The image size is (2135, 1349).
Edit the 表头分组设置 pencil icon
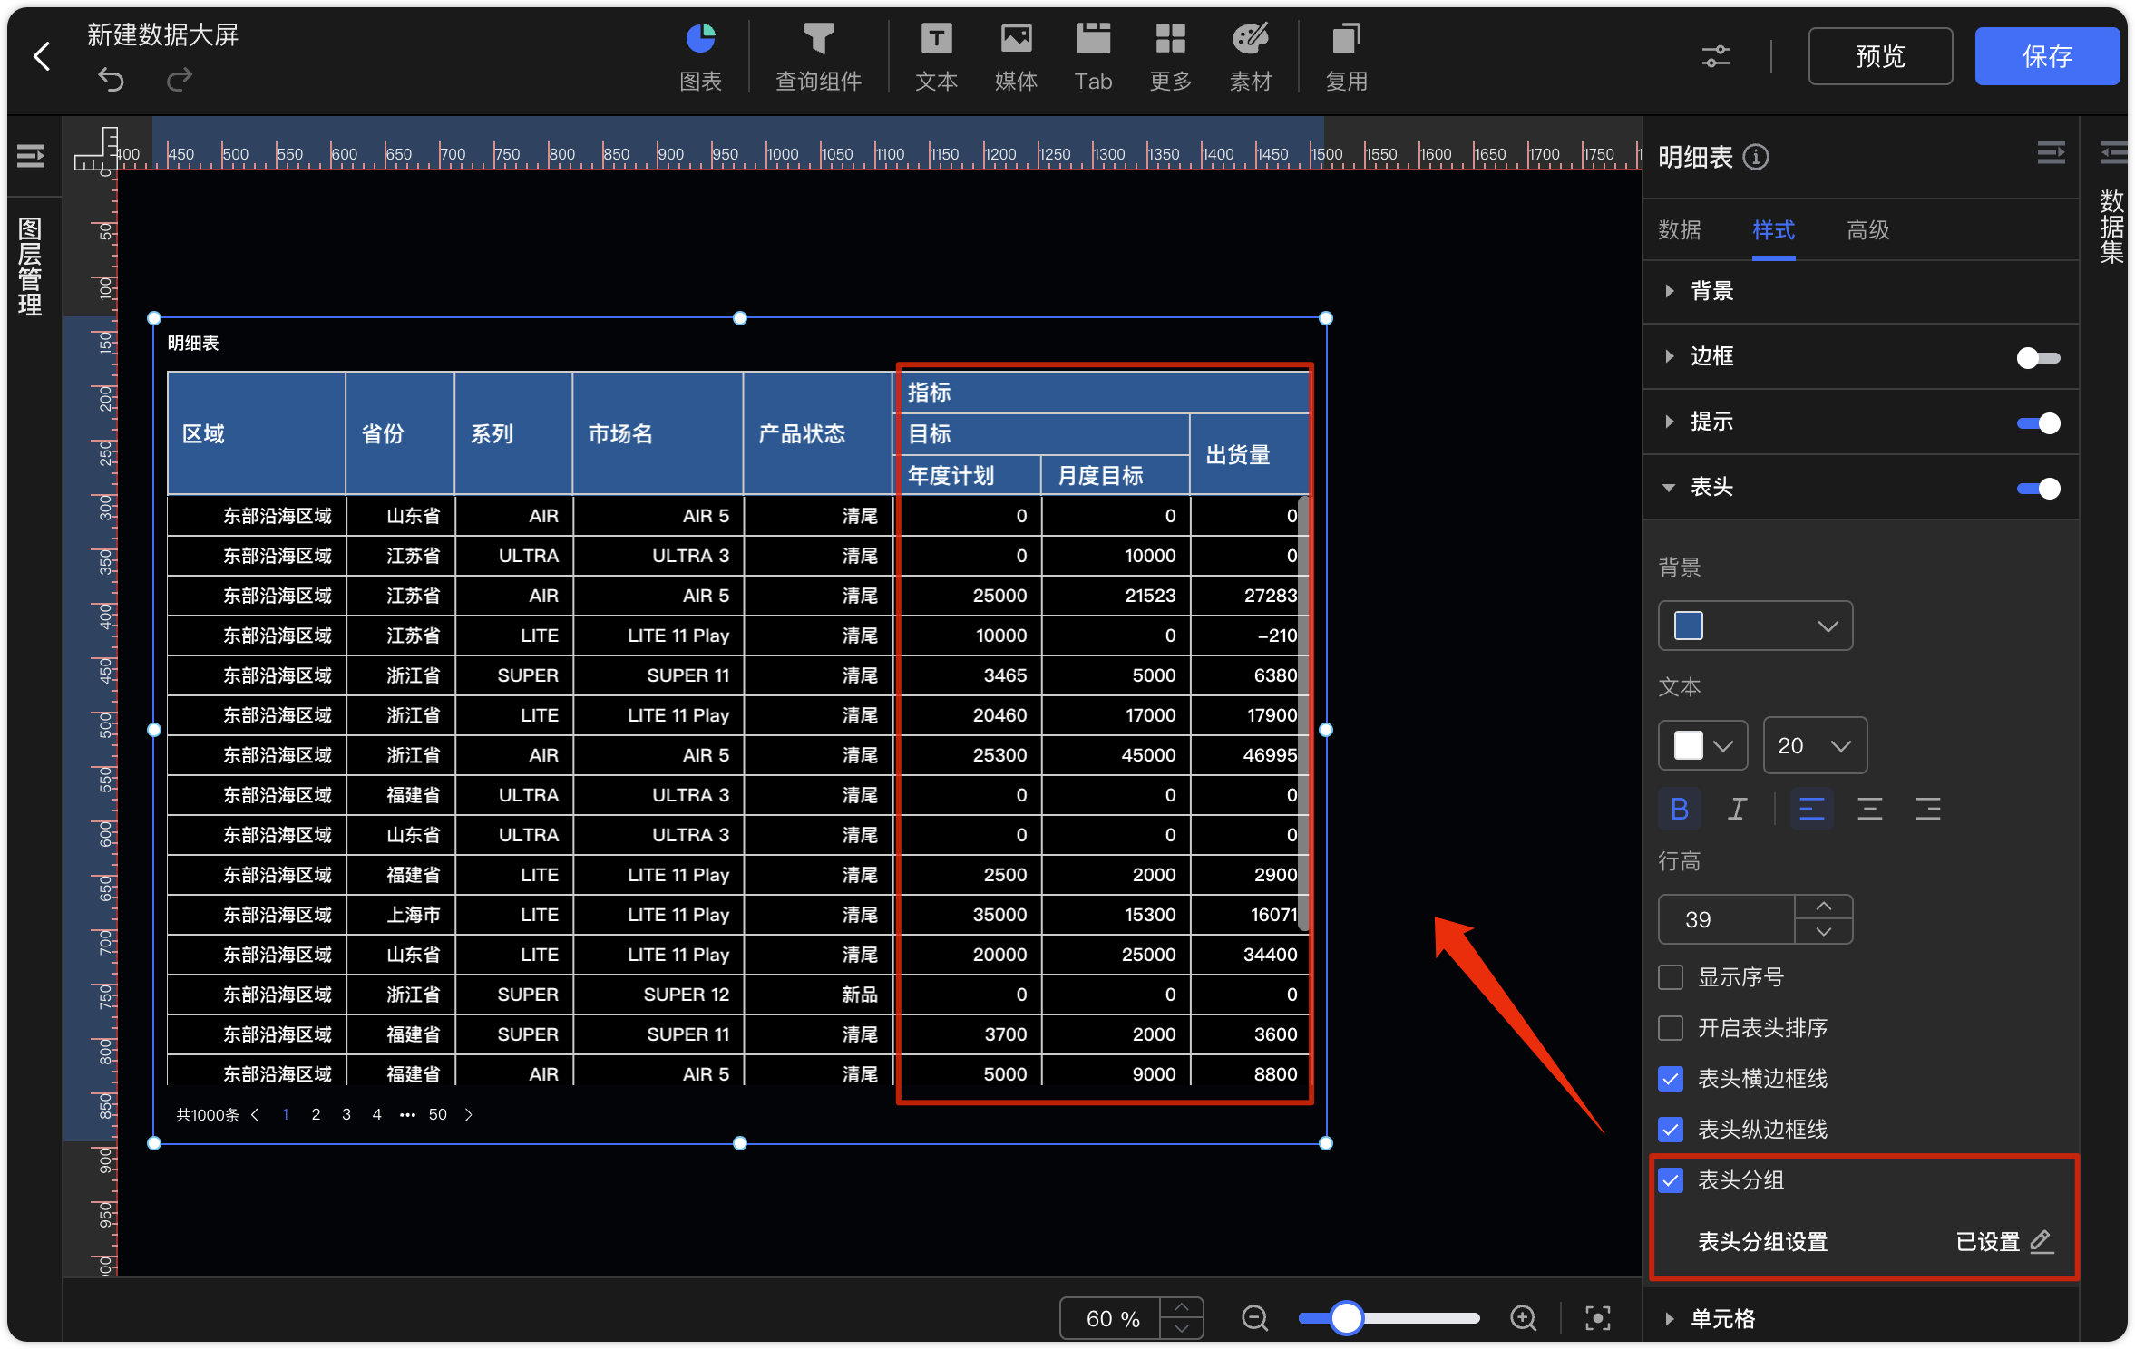pyautogui.click(x=2041, y=1241)
